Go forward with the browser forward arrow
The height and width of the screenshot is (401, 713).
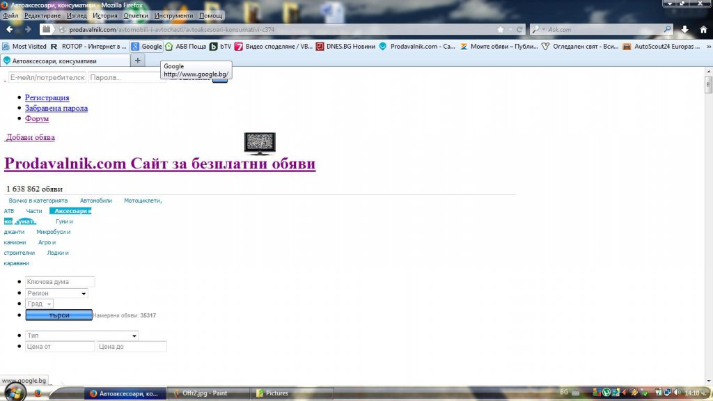coord(28,29)
